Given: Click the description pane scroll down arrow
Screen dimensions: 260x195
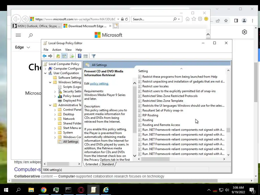Looking at the screenshot, I should click(135, 156).
